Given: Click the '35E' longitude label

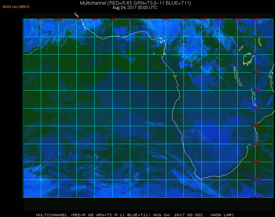Looking at the screenshot, I should (x=257, y=19).
